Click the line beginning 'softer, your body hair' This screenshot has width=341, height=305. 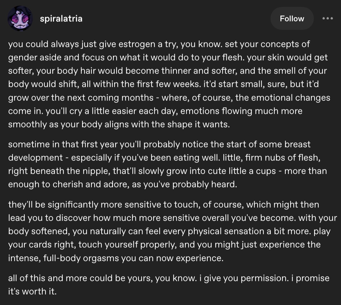click(167, 71)
